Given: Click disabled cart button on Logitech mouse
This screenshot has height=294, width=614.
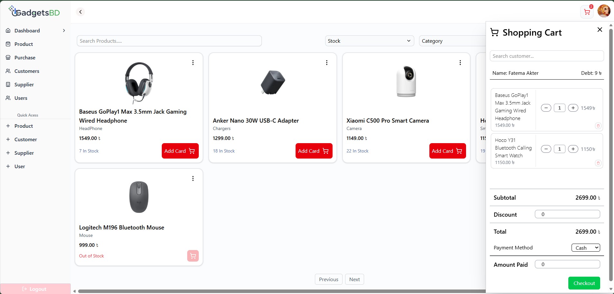Looking at the screenshot, I should pyautogui.click(x=193, y=256).
